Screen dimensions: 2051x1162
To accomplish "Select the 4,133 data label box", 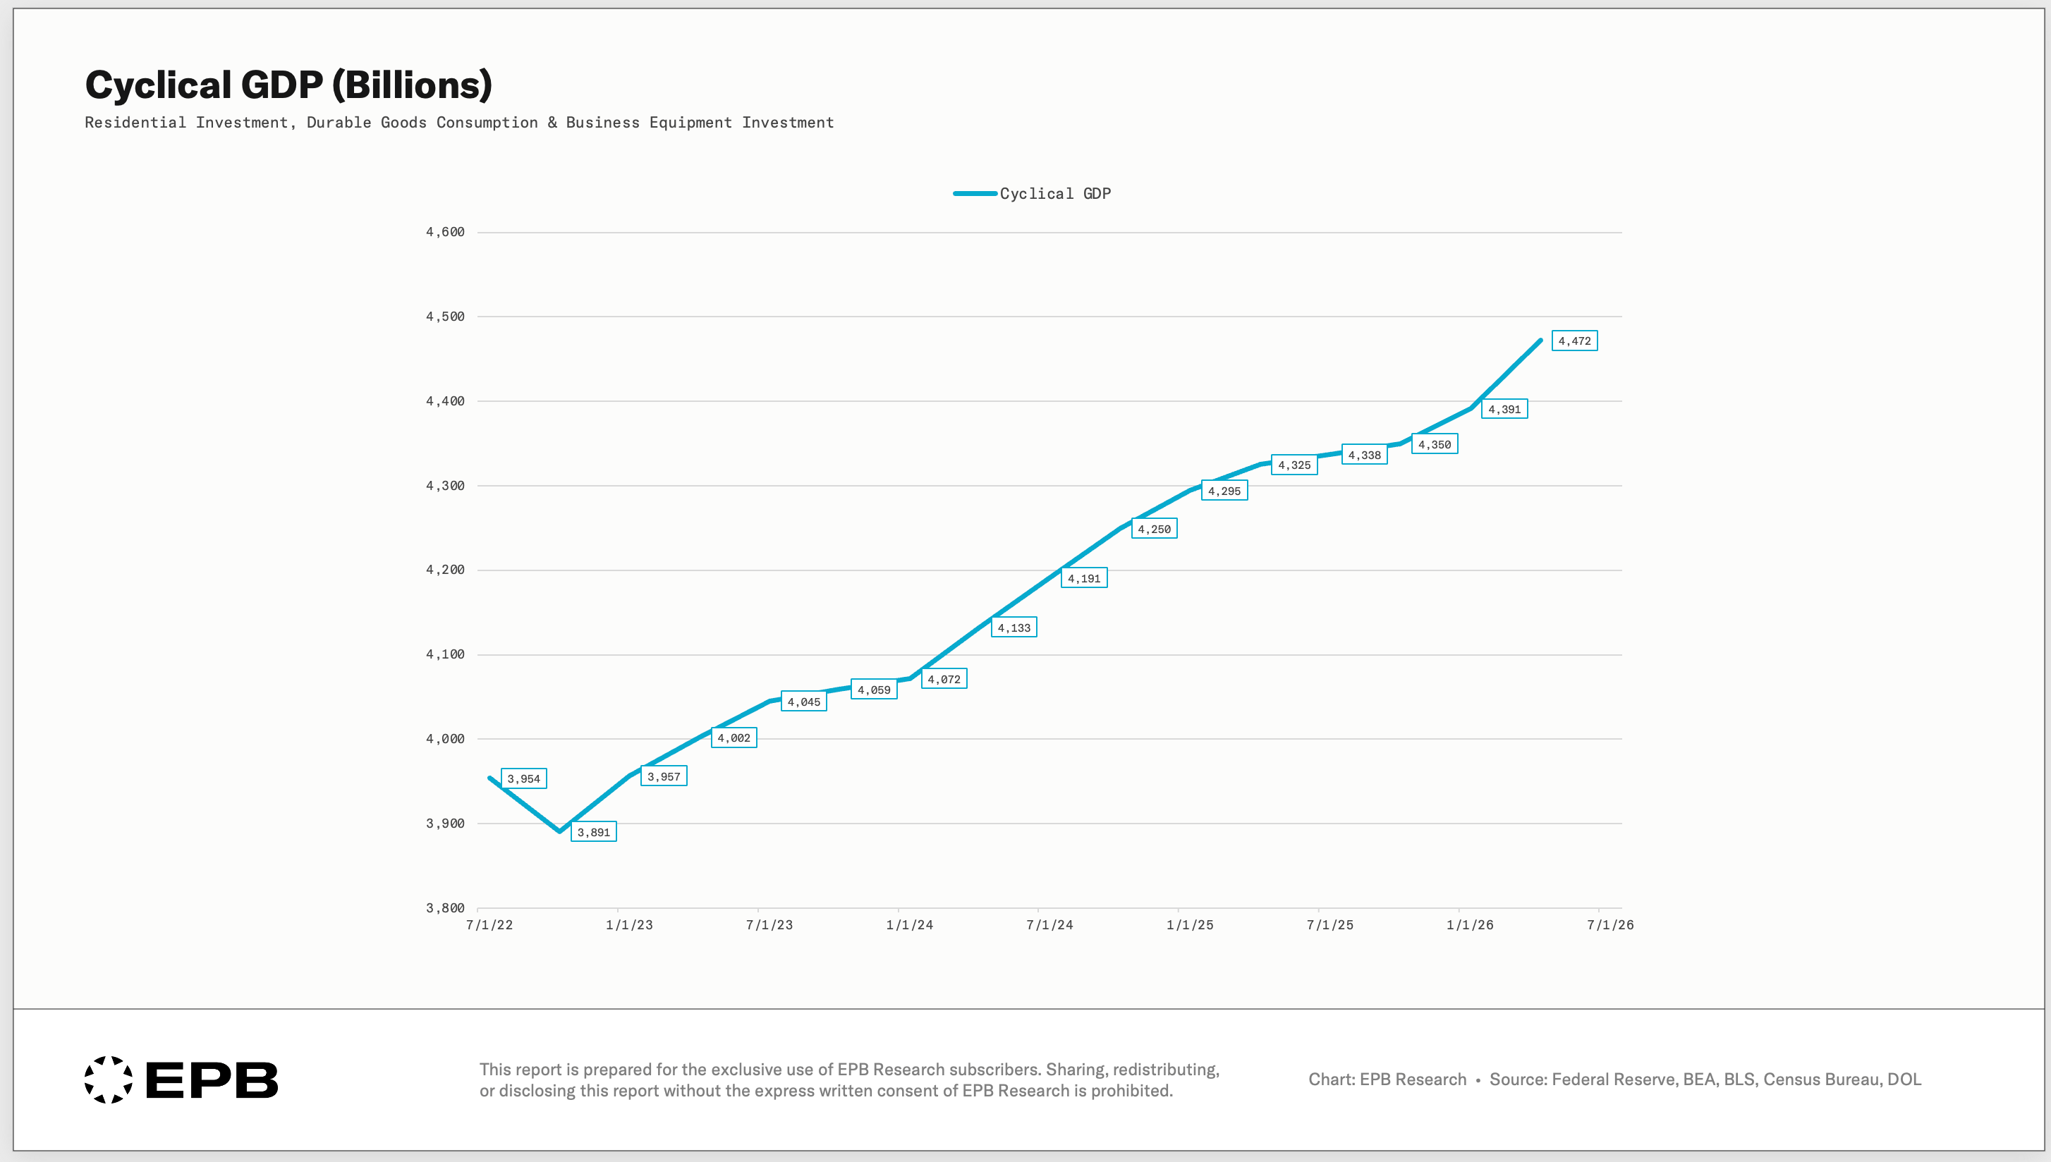I will point(1014,628).
